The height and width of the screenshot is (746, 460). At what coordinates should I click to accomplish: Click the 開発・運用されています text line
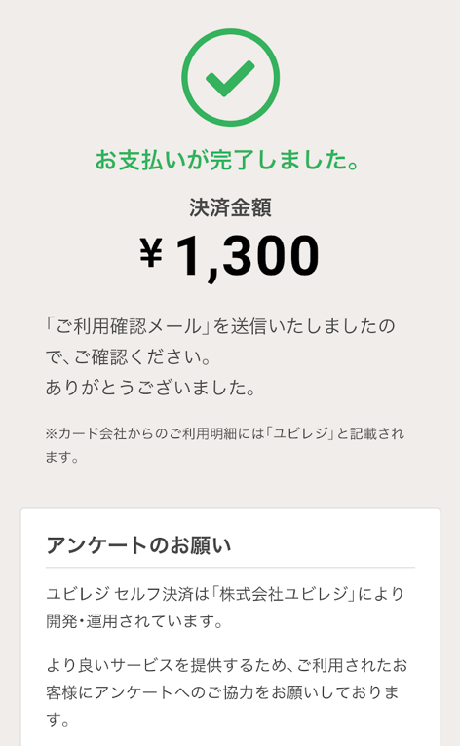[x=134, y=621]
